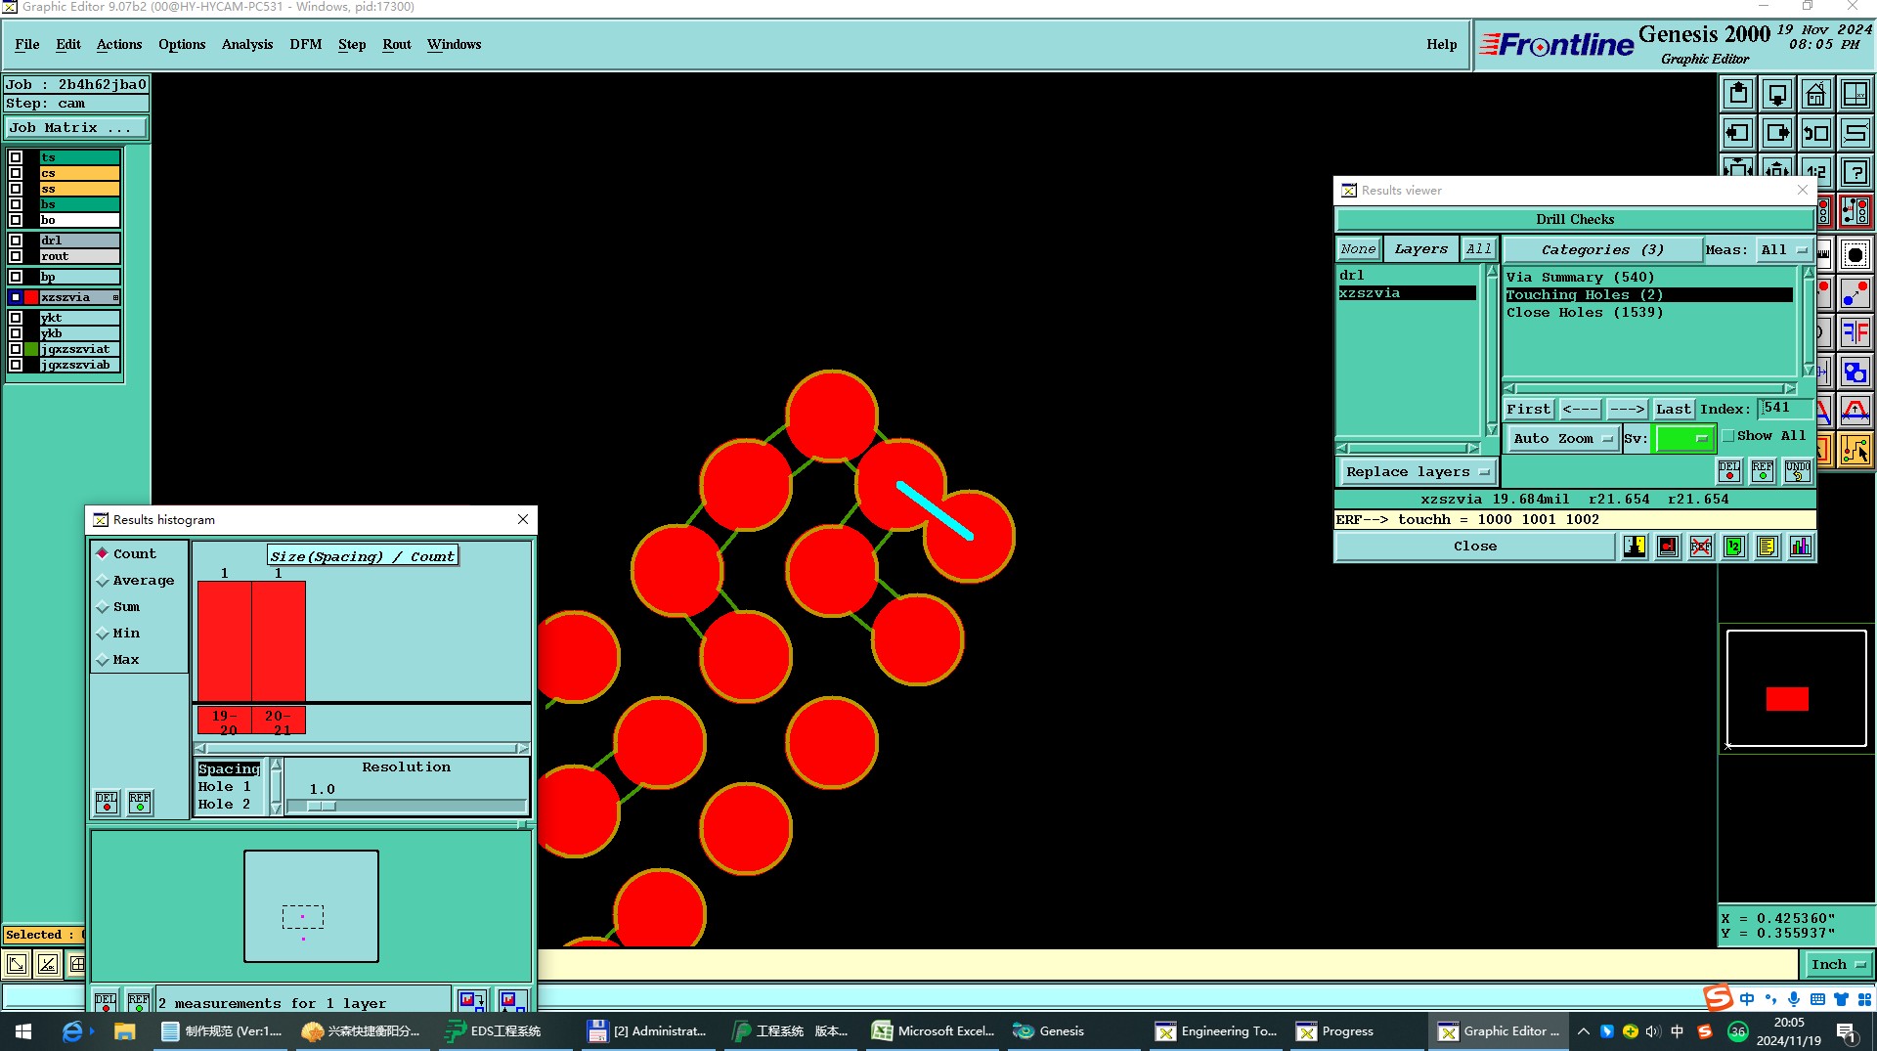
Task: Click the None layers button
Action: (1358, 250)
